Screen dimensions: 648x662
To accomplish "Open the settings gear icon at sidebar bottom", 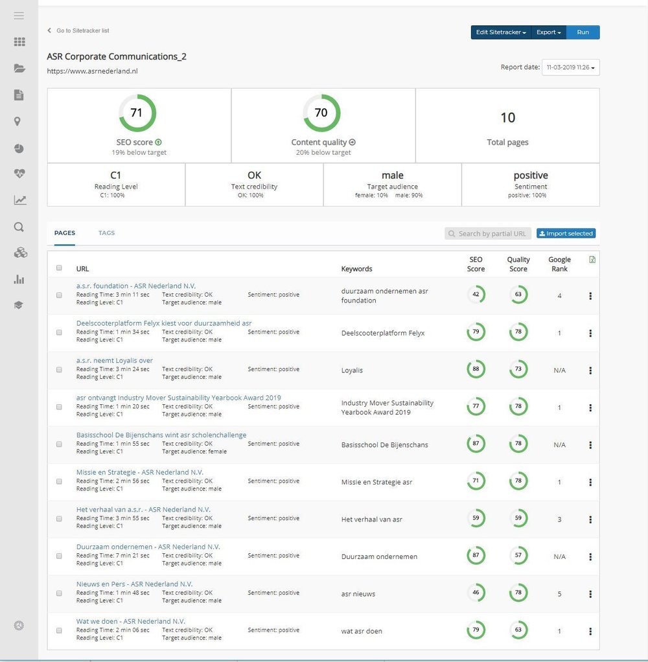I will click(x=19, y=625).
